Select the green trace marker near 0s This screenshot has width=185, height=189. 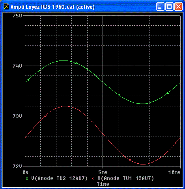pyautogui.click(x=28, y=80)
